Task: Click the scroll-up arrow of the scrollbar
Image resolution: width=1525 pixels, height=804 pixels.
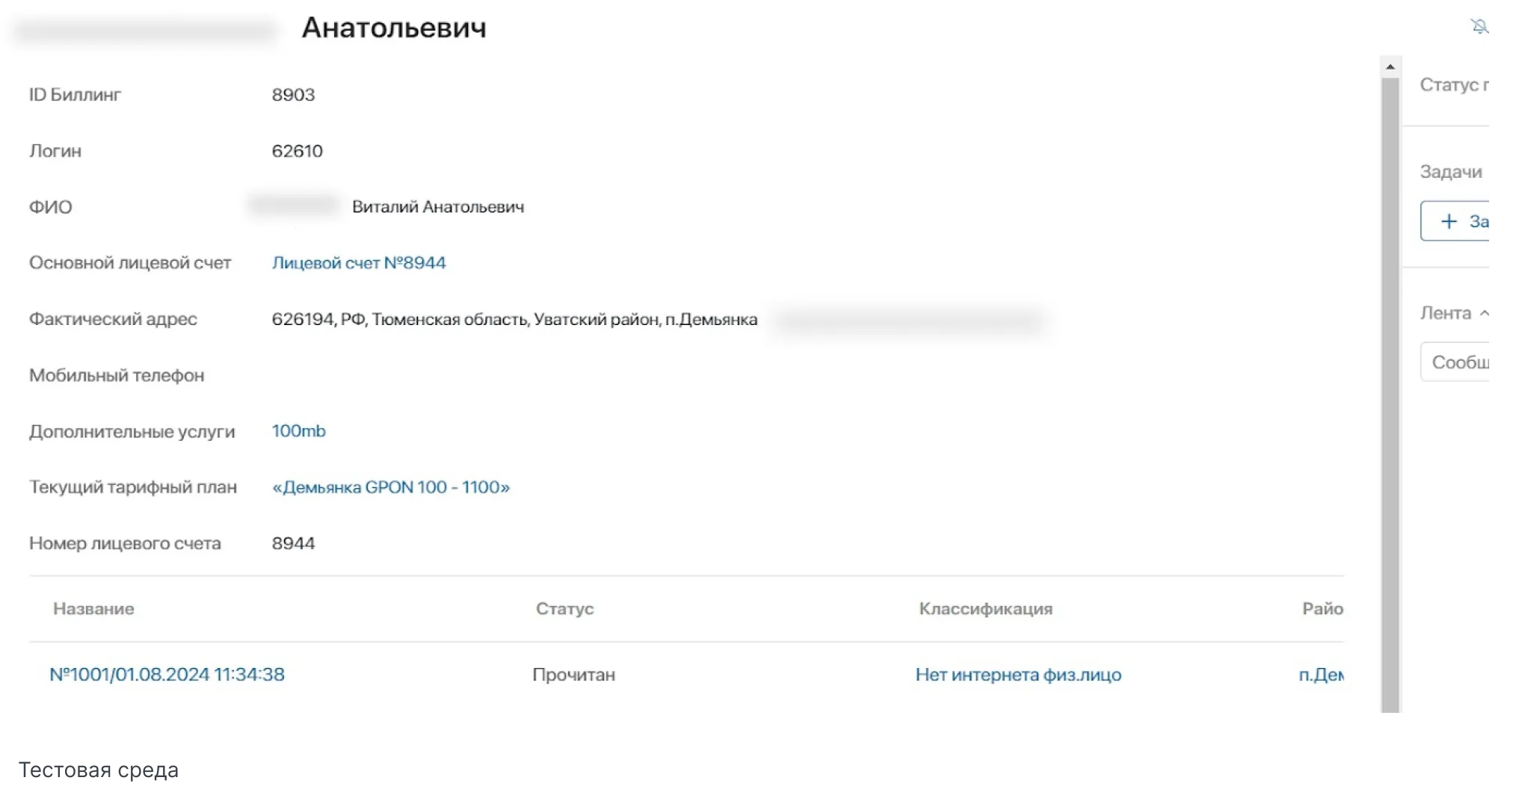Action: tap(1390, 67)
